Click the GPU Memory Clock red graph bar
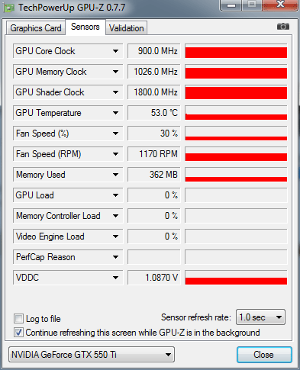 tap(236, 72)
